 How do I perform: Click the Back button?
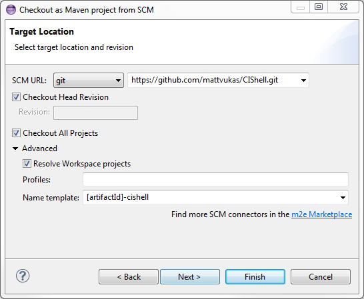129,277
